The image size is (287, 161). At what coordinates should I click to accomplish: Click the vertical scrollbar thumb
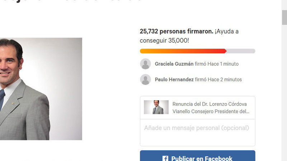coord(284,18)
